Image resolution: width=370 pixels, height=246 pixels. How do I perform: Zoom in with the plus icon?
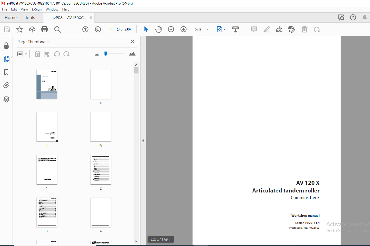coord(184,29)
